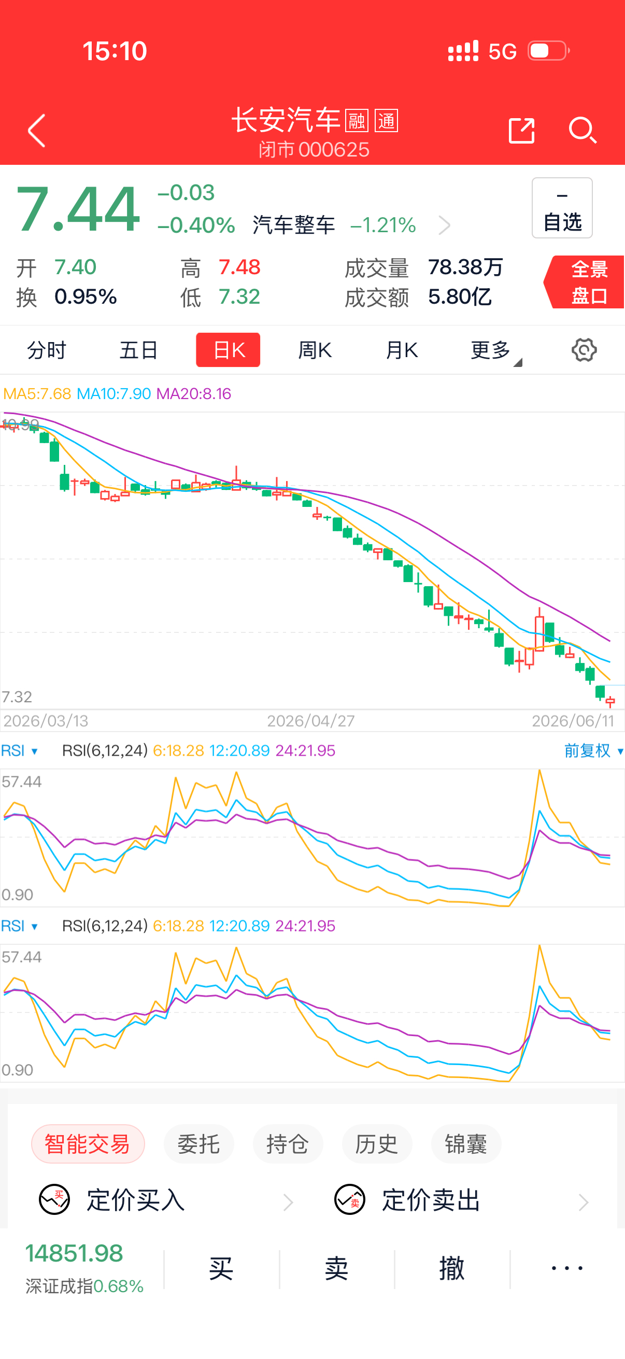Tap the MA20:8.16 indicator label
Image resolution: width=625 pixels, height=1359 pixels.
(194, 393)
